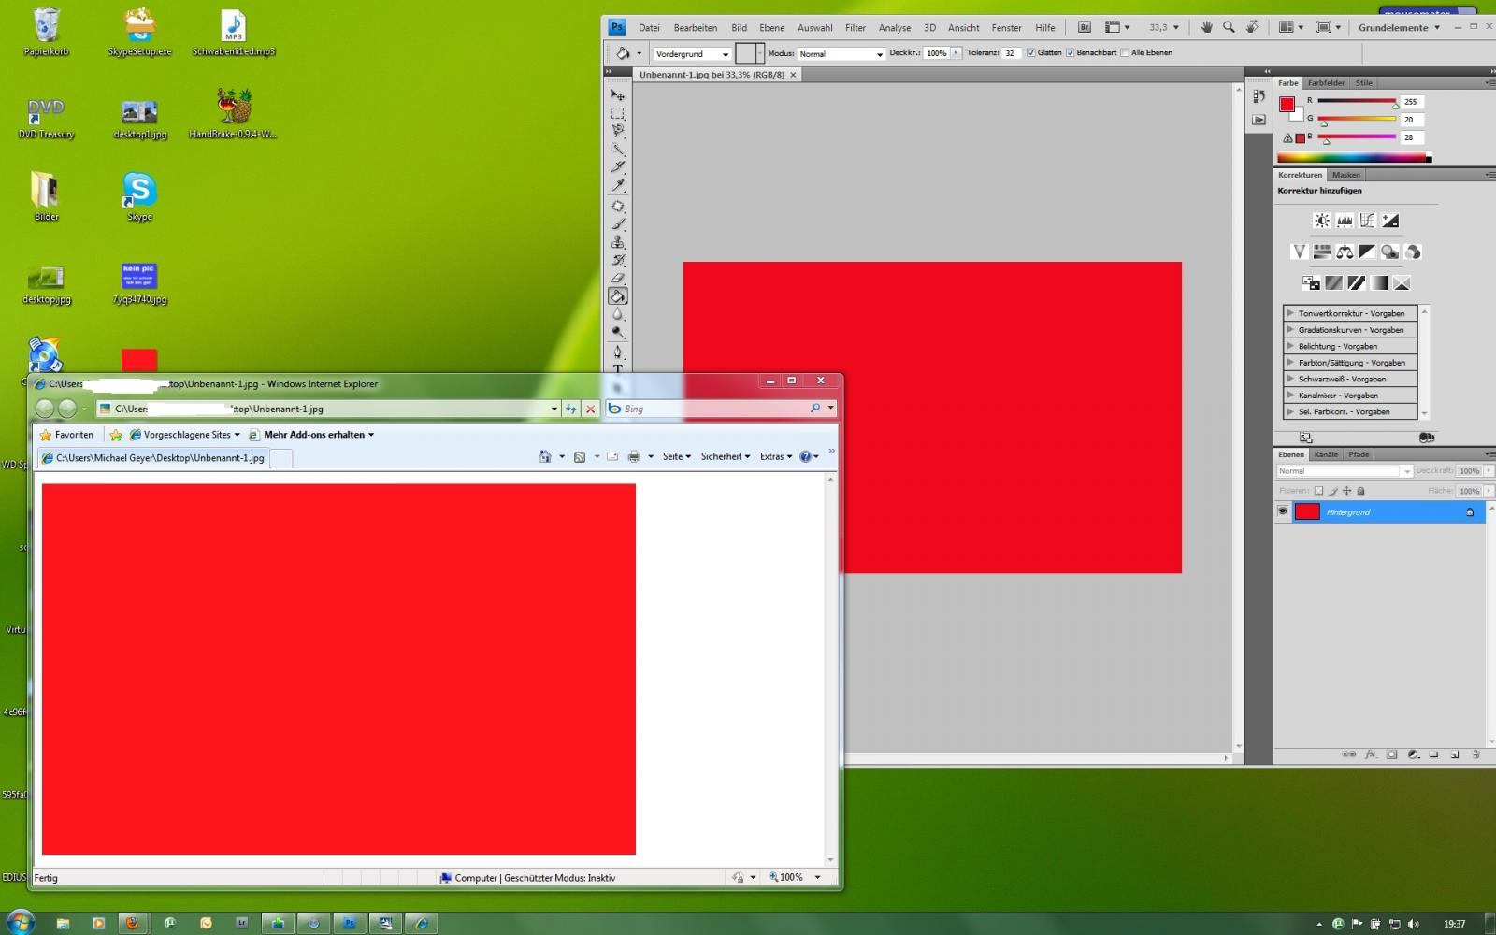Launch Bridge from the Photoshop application bar
The image size is (1496, 935).
(1085, 28)
